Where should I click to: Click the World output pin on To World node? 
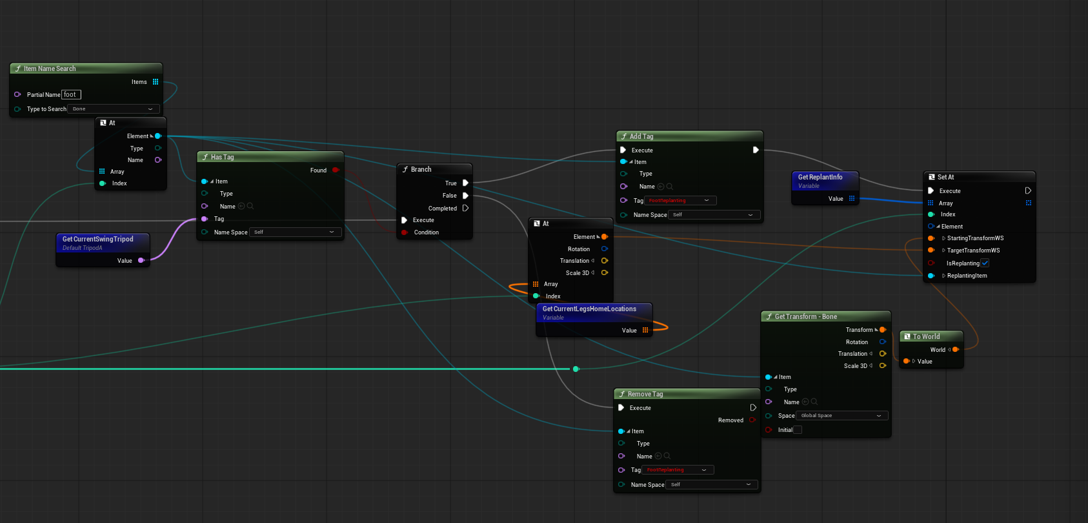coord(956,349)
